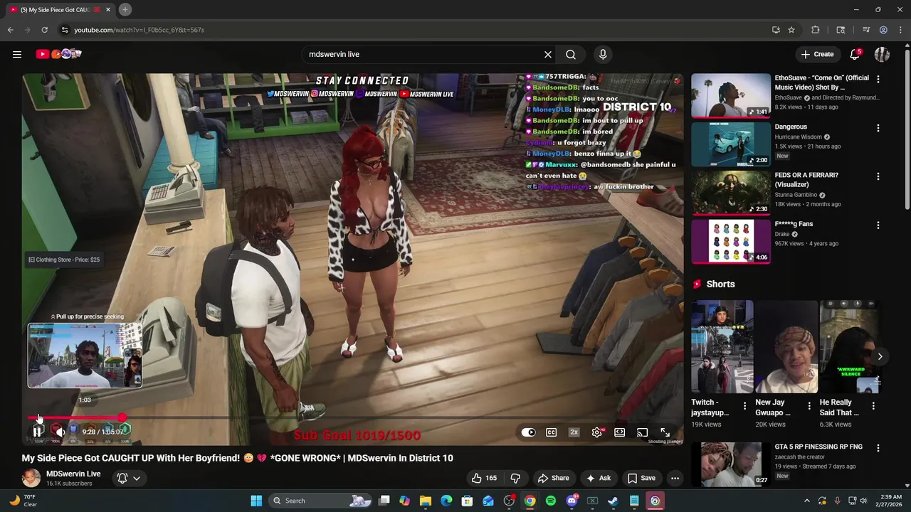Open options for Drake Fans video
Screen dimensions: 911x512
[x=878, y=225]
